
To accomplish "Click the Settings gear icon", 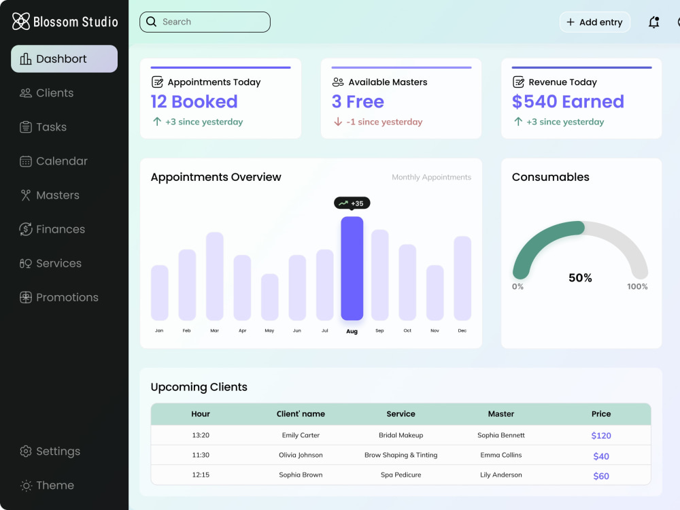I will click(x=26, y=451).
